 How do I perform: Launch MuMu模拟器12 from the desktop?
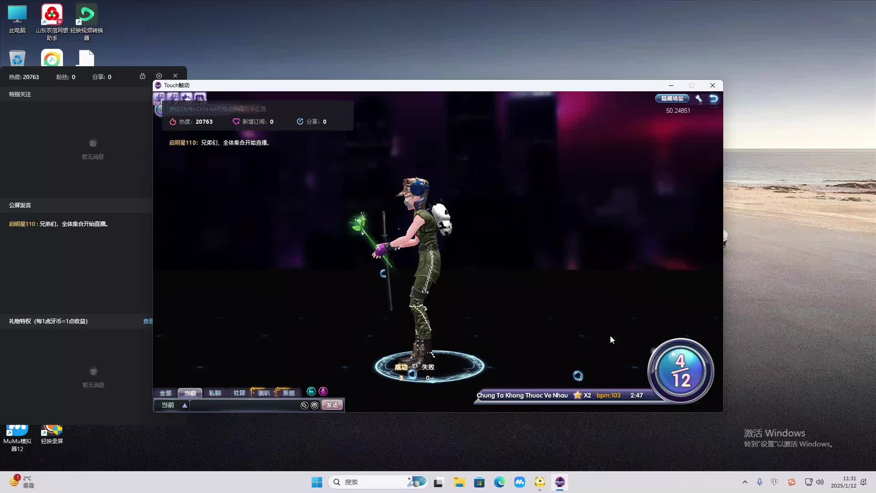point(17,430)
